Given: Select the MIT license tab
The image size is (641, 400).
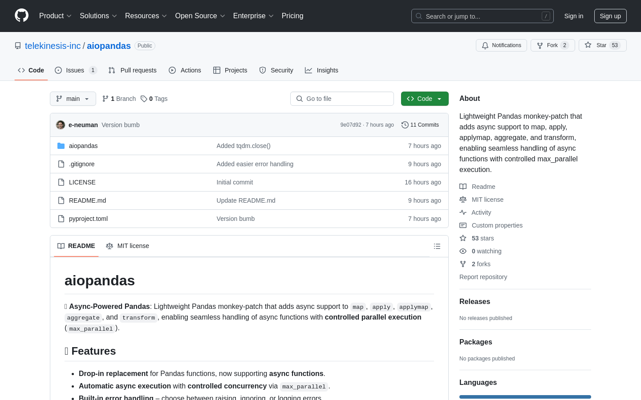Looking at the screenshot, I should pyautogui.click(x=127, y=246).
